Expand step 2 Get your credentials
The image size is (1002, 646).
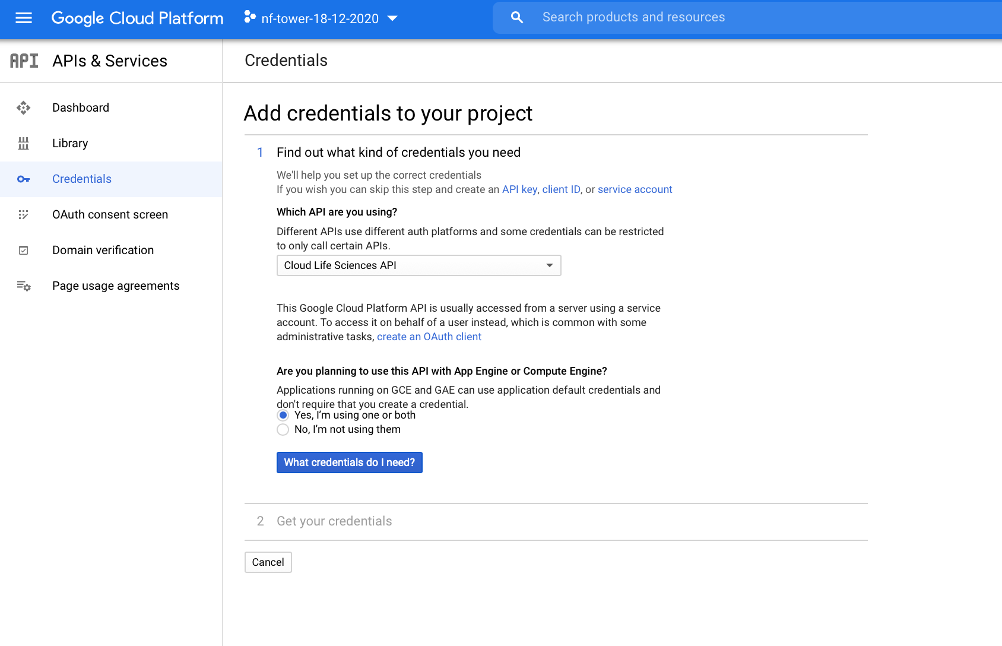click(x=334, y=521)
